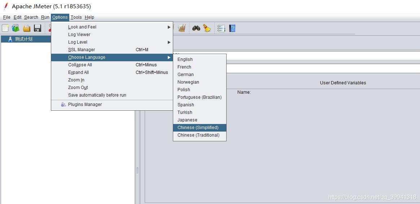Choose Zoom In menu entry

(x=112, y=80)
